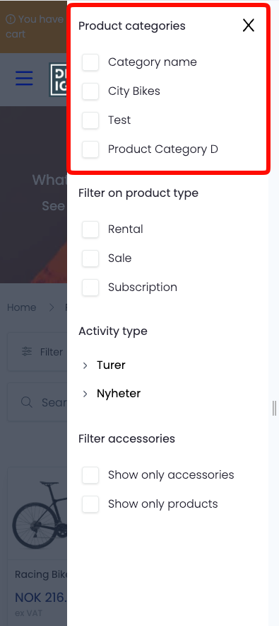Select the Rental product type checkbox
This screenshot has width=279, height=626.
tap(90, 229)
